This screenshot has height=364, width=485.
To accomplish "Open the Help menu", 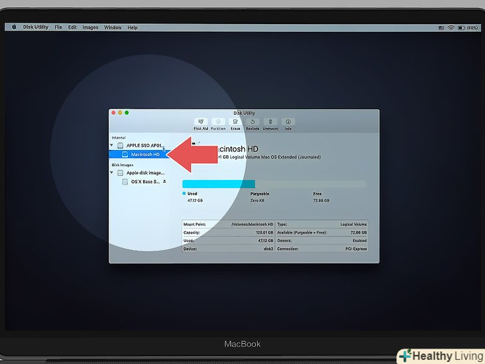I will (x=133, y=27).
